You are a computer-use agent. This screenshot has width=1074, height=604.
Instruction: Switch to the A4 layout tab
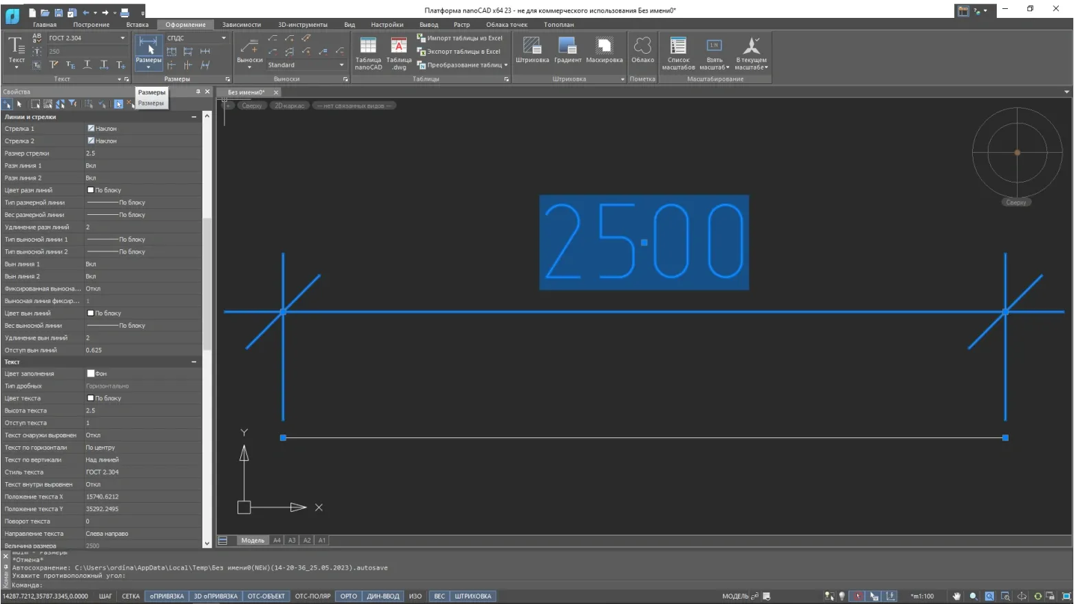point(277,541)
